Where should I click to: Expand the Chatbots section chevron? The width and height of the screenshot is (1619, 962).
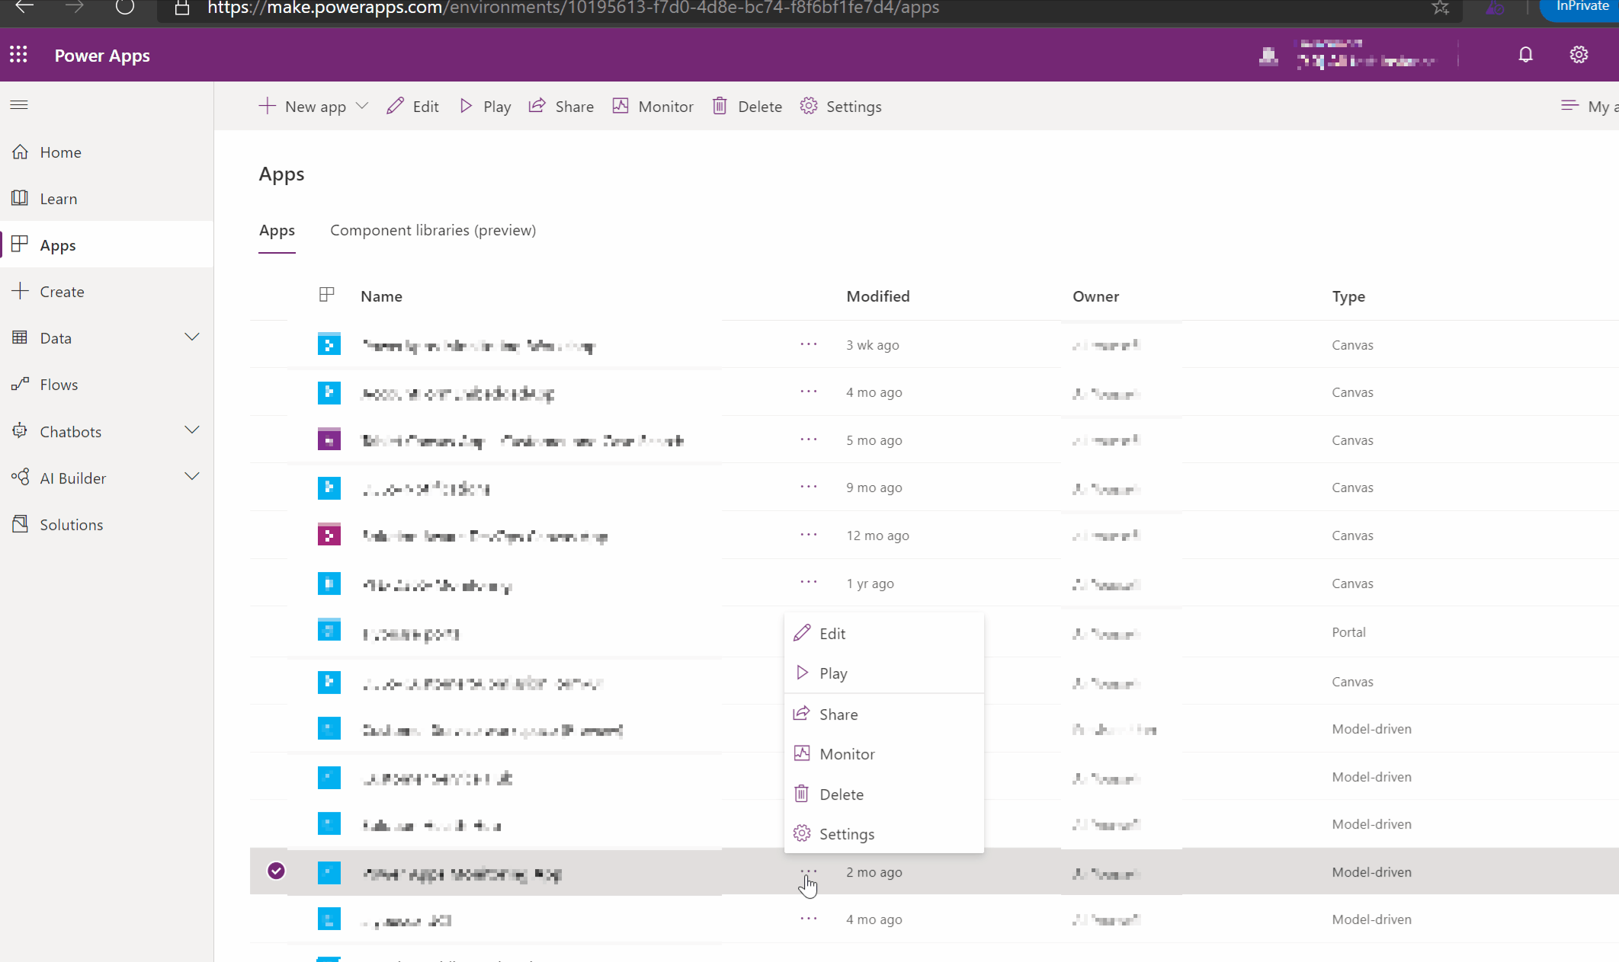click(192, 431)
